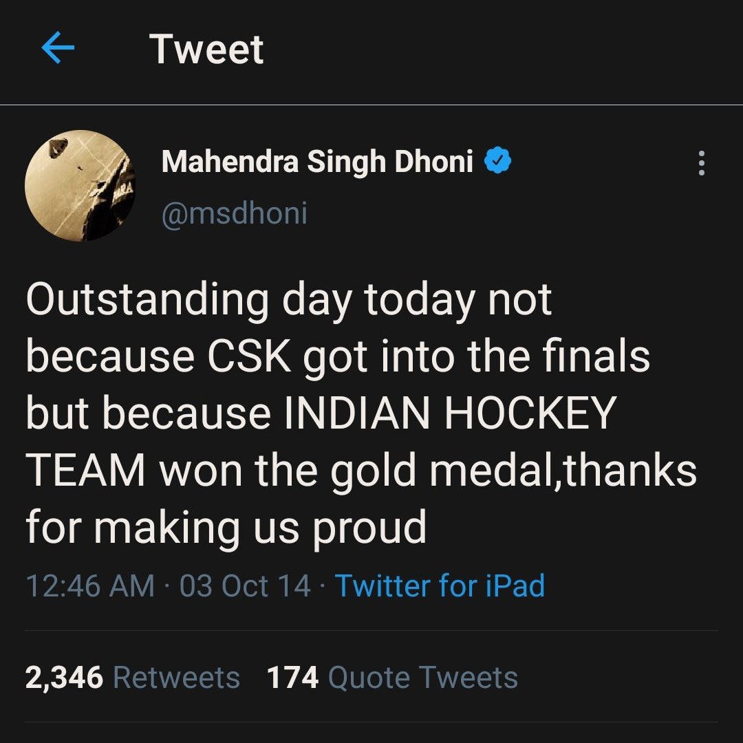
Task: Open Mahendra Singh Dhoni's profile picture
Action: (80, 186)
